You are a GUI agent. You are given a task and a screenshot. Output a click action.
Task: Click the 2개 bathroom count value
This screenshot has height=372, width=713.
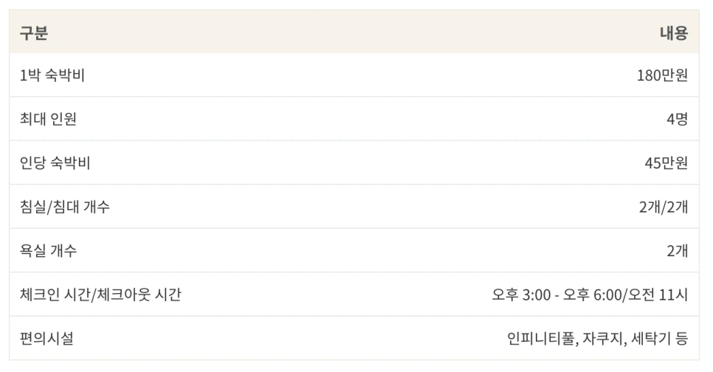tap(677, 250)
